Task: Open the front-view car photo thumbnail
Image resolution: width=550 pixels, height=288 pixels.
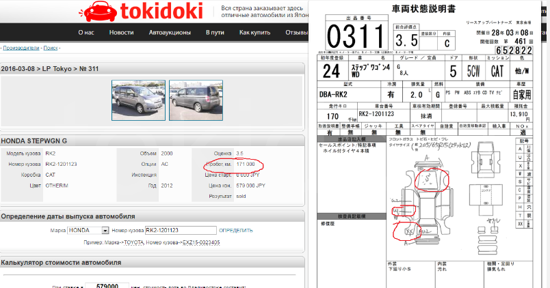Action: tap(139, 100)
